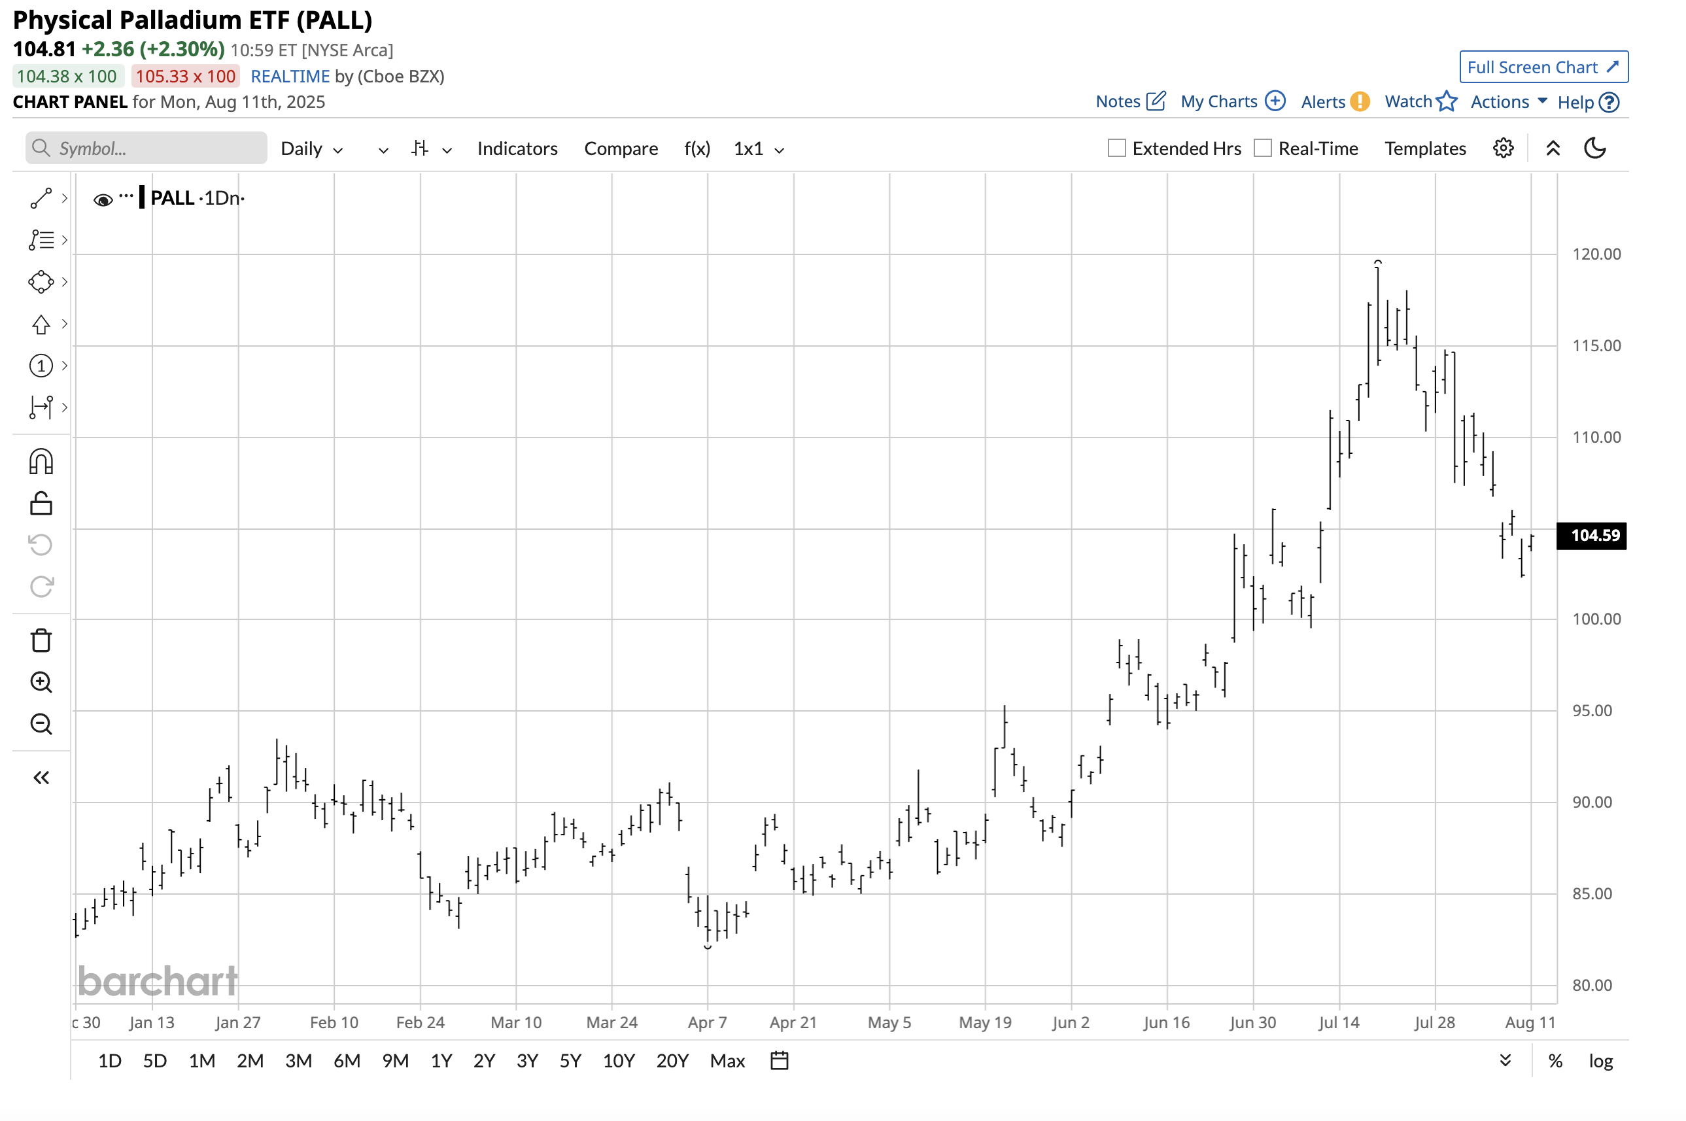The width and height of the screenshot is (1686, 1121).
Task: Open the Templates menu
Action: click(1424, 148)
